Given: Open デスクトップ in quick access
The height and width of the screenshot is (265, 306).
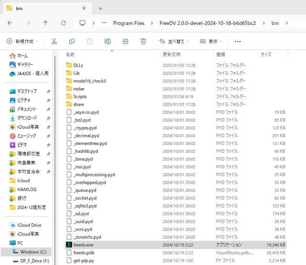Looking at the screenshot, I should click(23, 91).
